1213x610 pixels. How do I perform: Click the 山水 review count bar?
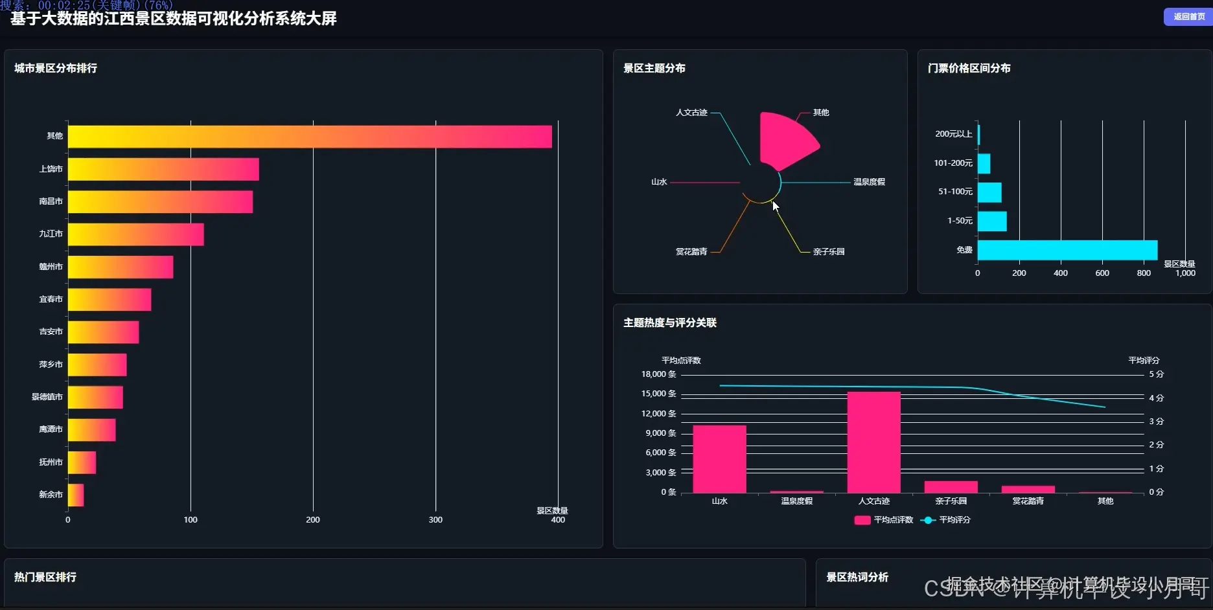coord(719,459)
